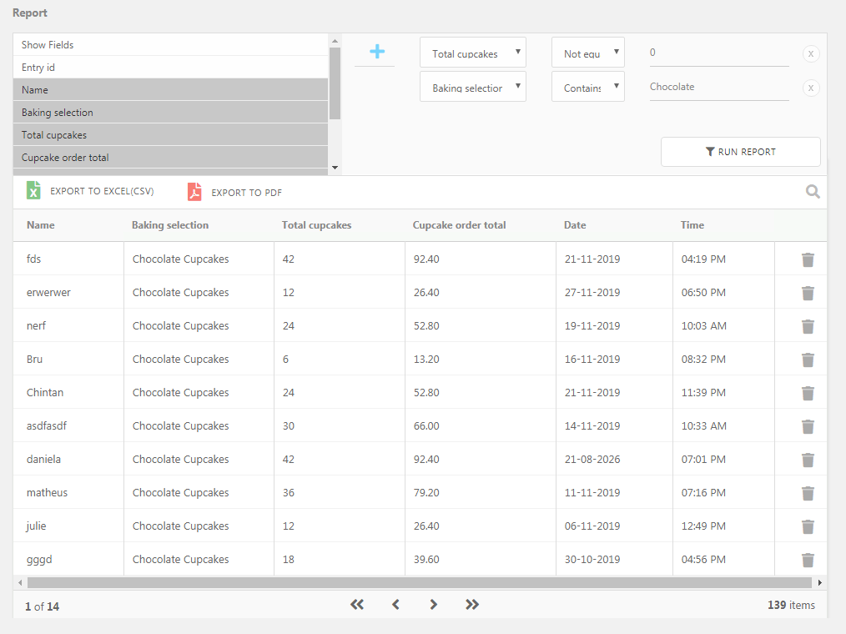Sort by Cupcake order total column header
Screen dimensions: 846x634
tap(459, 225)
